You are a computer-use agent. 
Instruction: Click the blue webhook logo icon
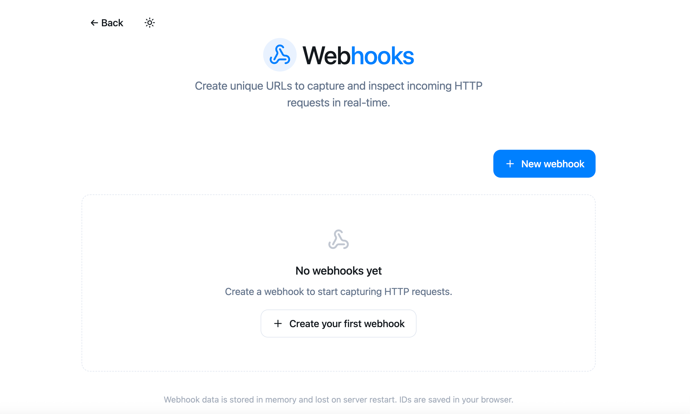click(x=280, y=55)
